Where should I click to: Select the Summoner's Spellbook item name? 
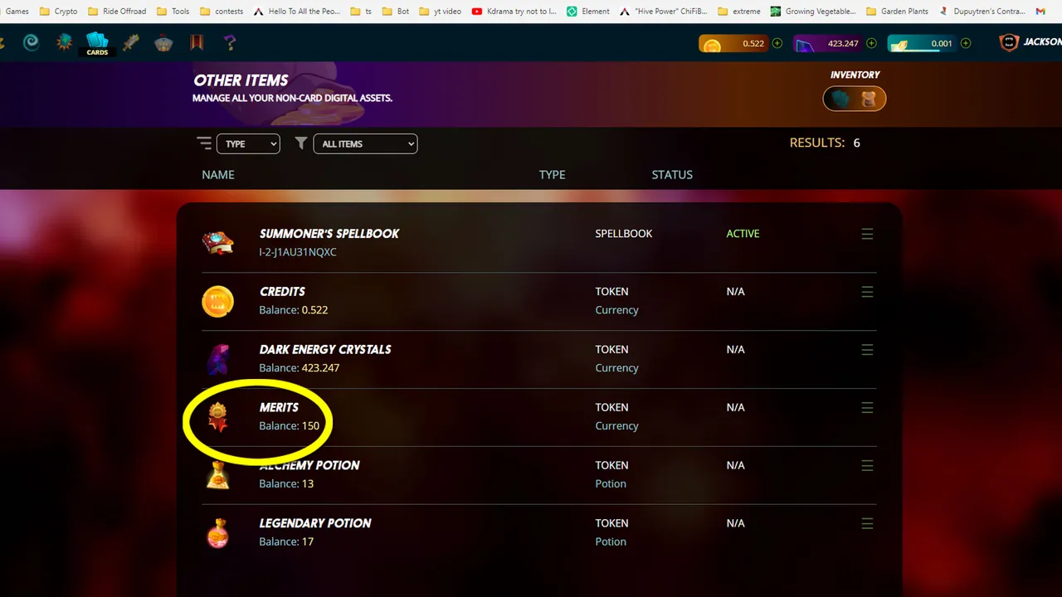coord(329,234)
